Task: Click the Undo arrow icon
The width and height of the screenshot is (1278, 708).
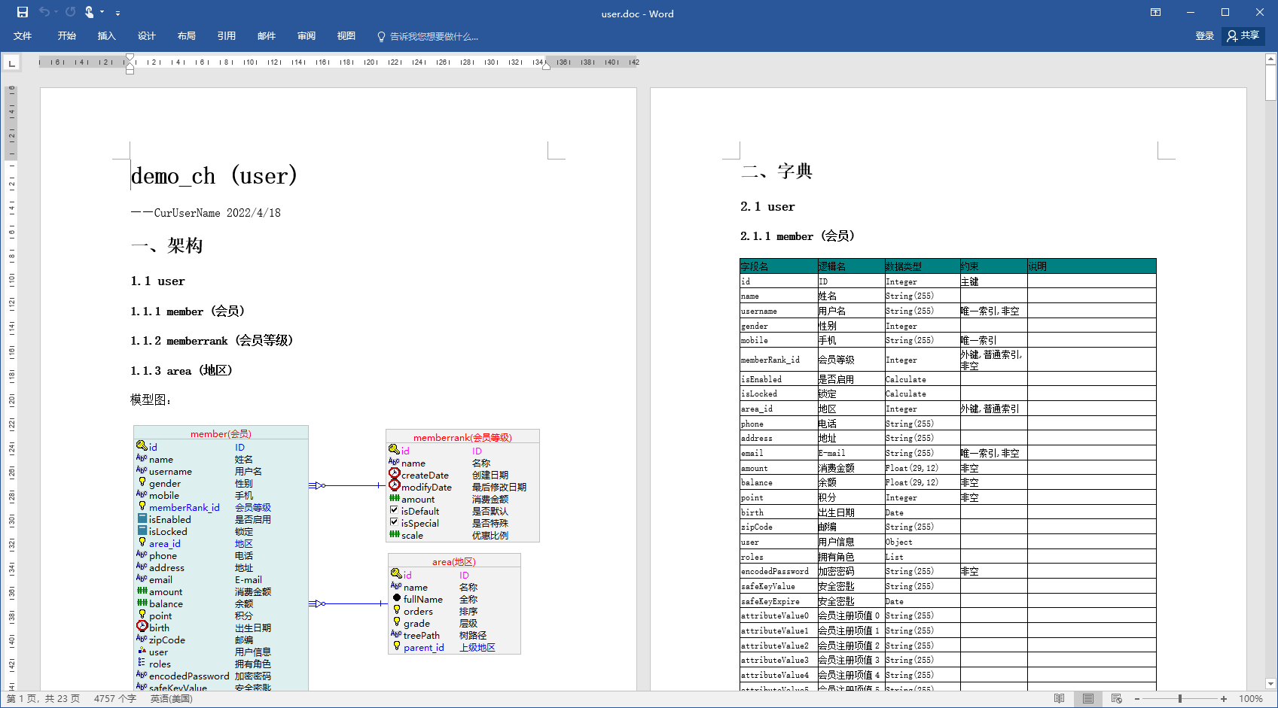Action: pos(44,12)
